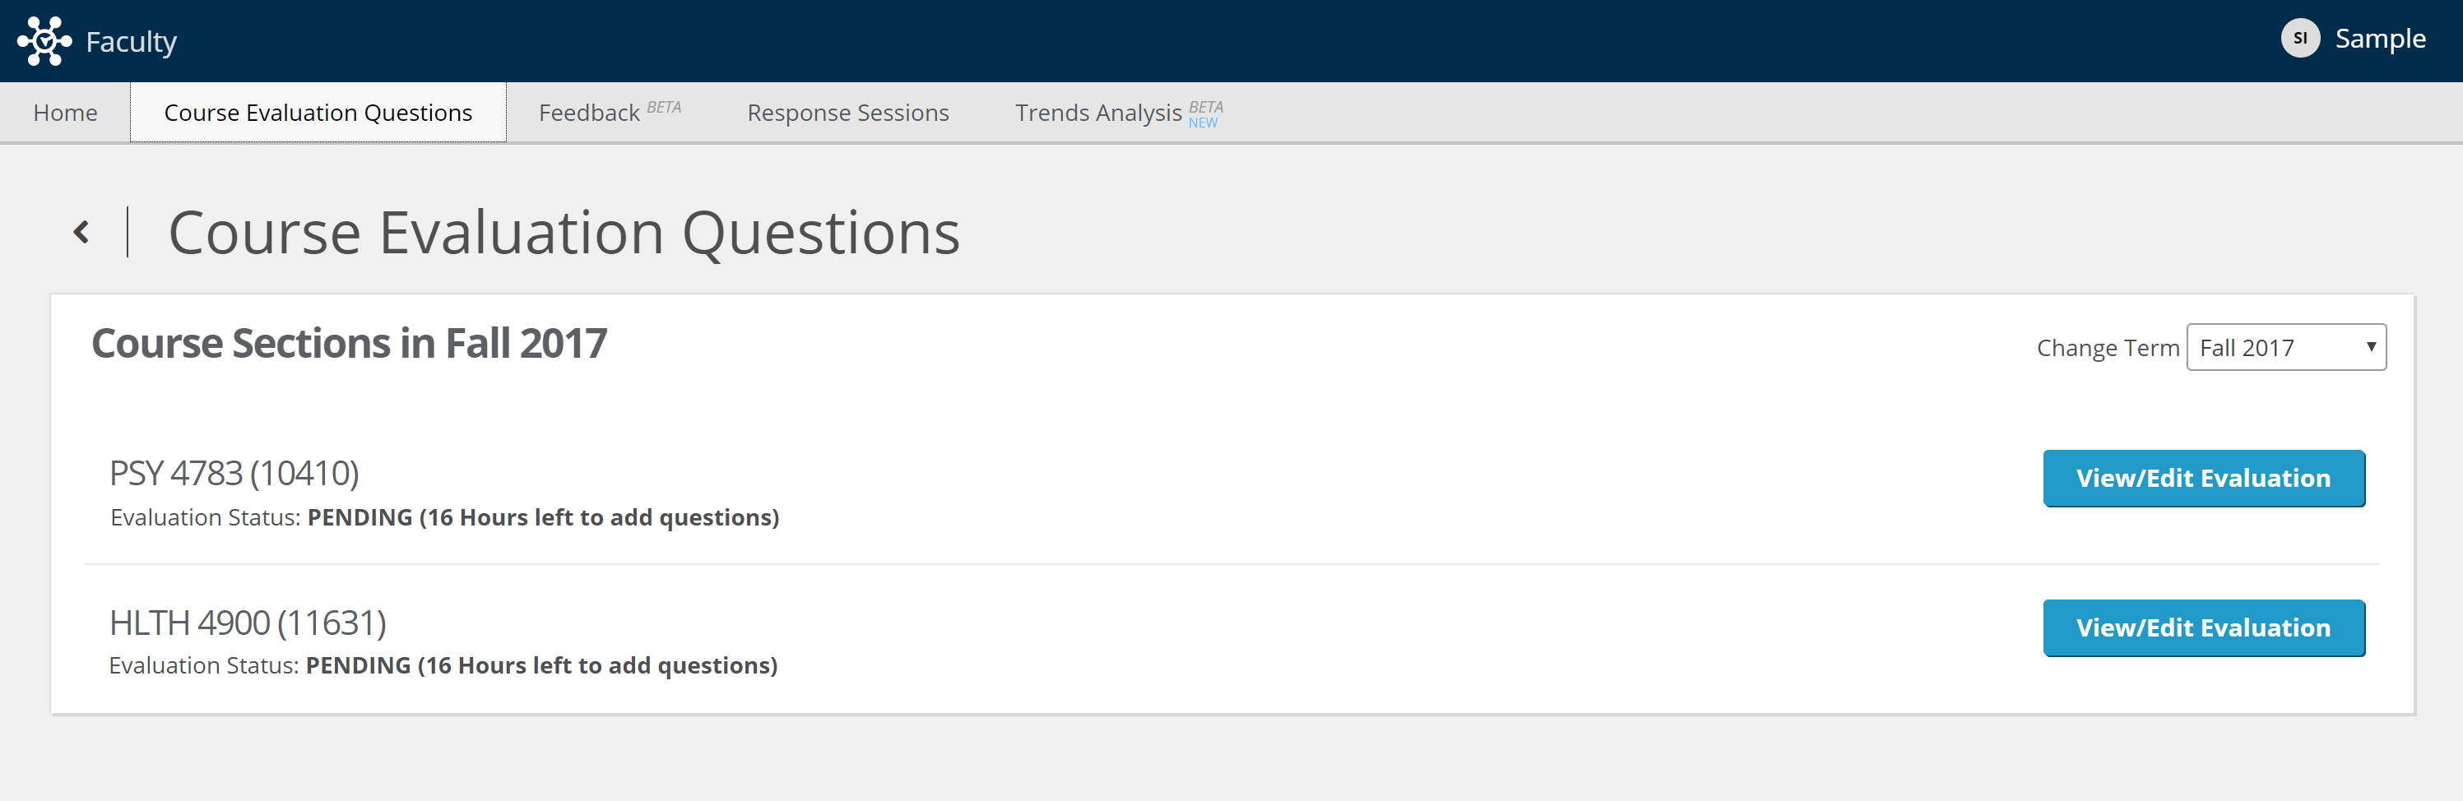Viewport: 2463px width, 801px height.
Task: Open the Change Term dropdown
Action: [2284, 348]
